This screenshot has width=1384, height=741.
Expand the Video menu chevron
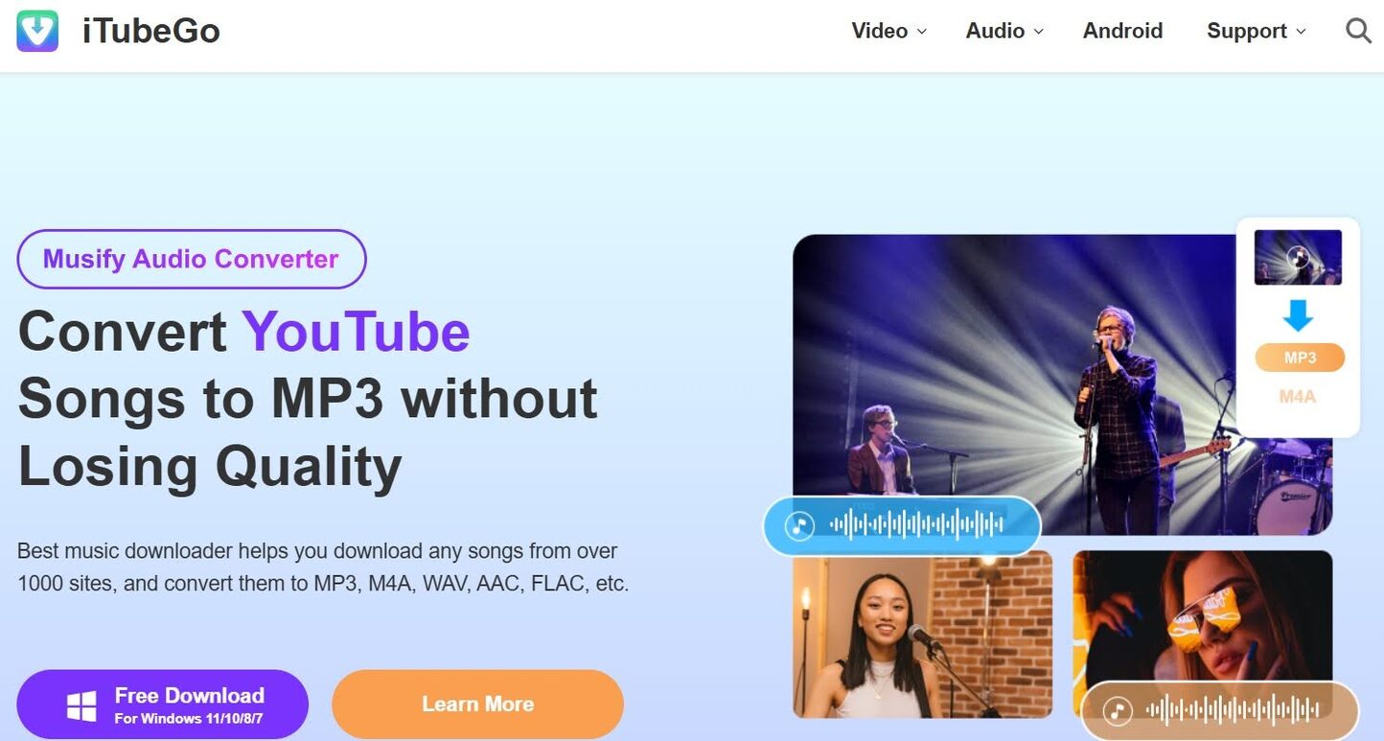point(922,32)
